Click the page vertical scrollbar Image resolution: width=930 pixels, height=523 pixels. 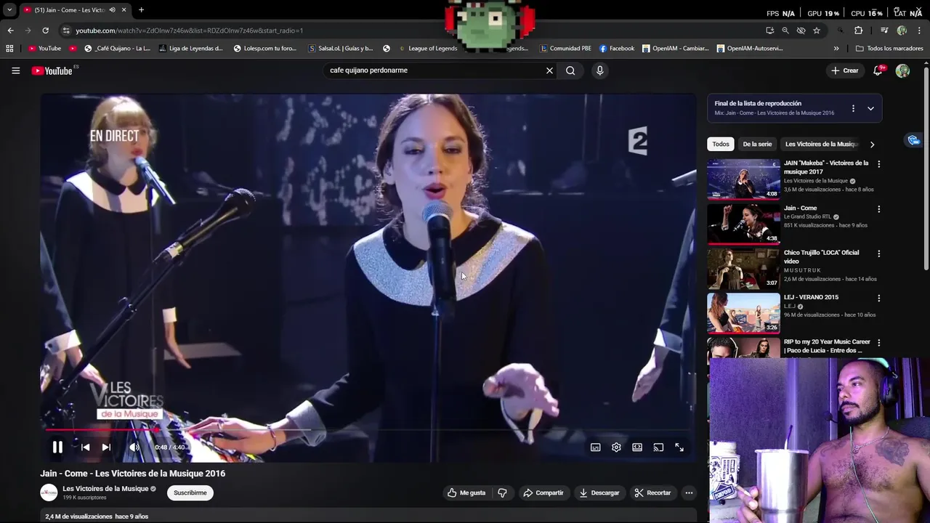[926, 167]
